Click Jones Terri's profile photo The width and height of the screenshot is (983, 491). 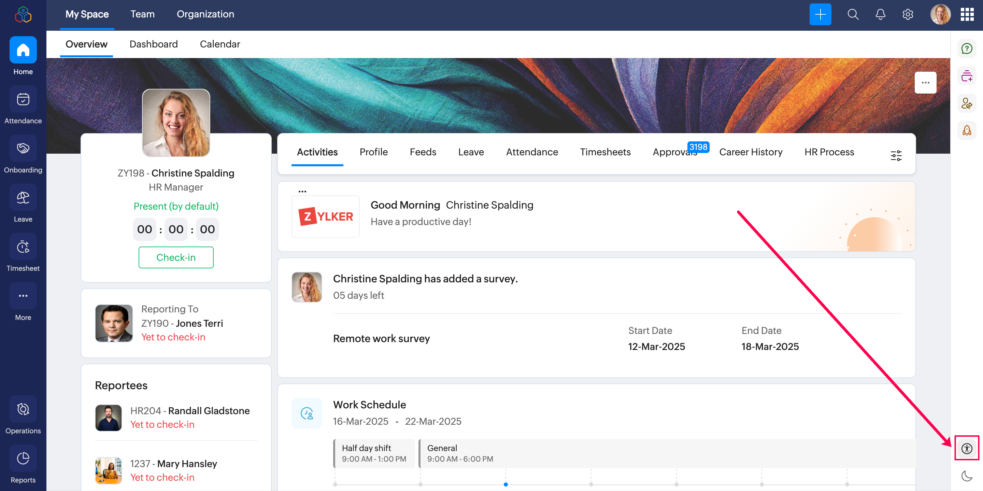tap(114, 323)
